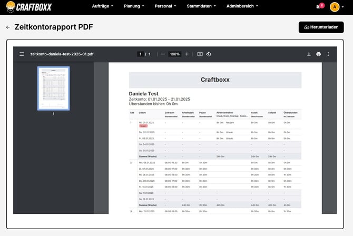
Task: Click the Abwesenheiten column header
Action: 224,113
